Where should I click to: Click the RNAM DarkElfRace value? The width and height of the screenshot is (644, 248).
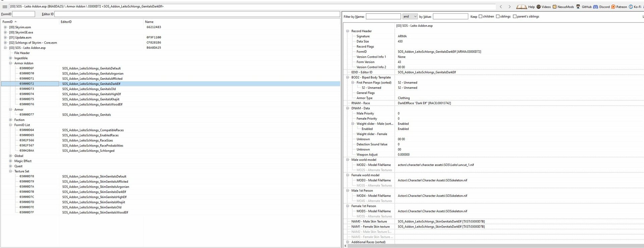424,103
